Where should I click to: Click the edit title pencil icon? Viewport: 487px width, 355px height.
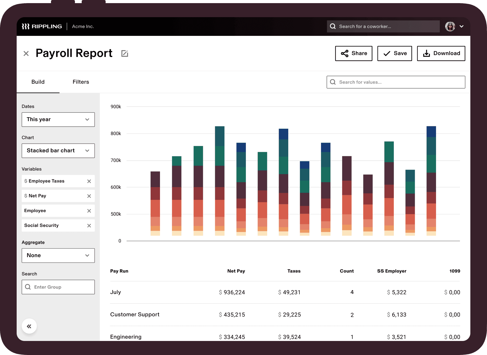pyautogui.click(x=125, y=54)
